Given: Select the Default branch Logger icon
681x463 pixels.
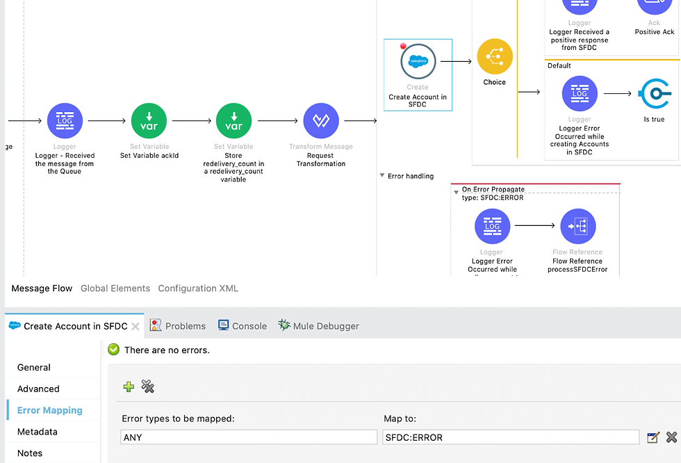Looking at the screenshot, I should click(x=580, y=93).
